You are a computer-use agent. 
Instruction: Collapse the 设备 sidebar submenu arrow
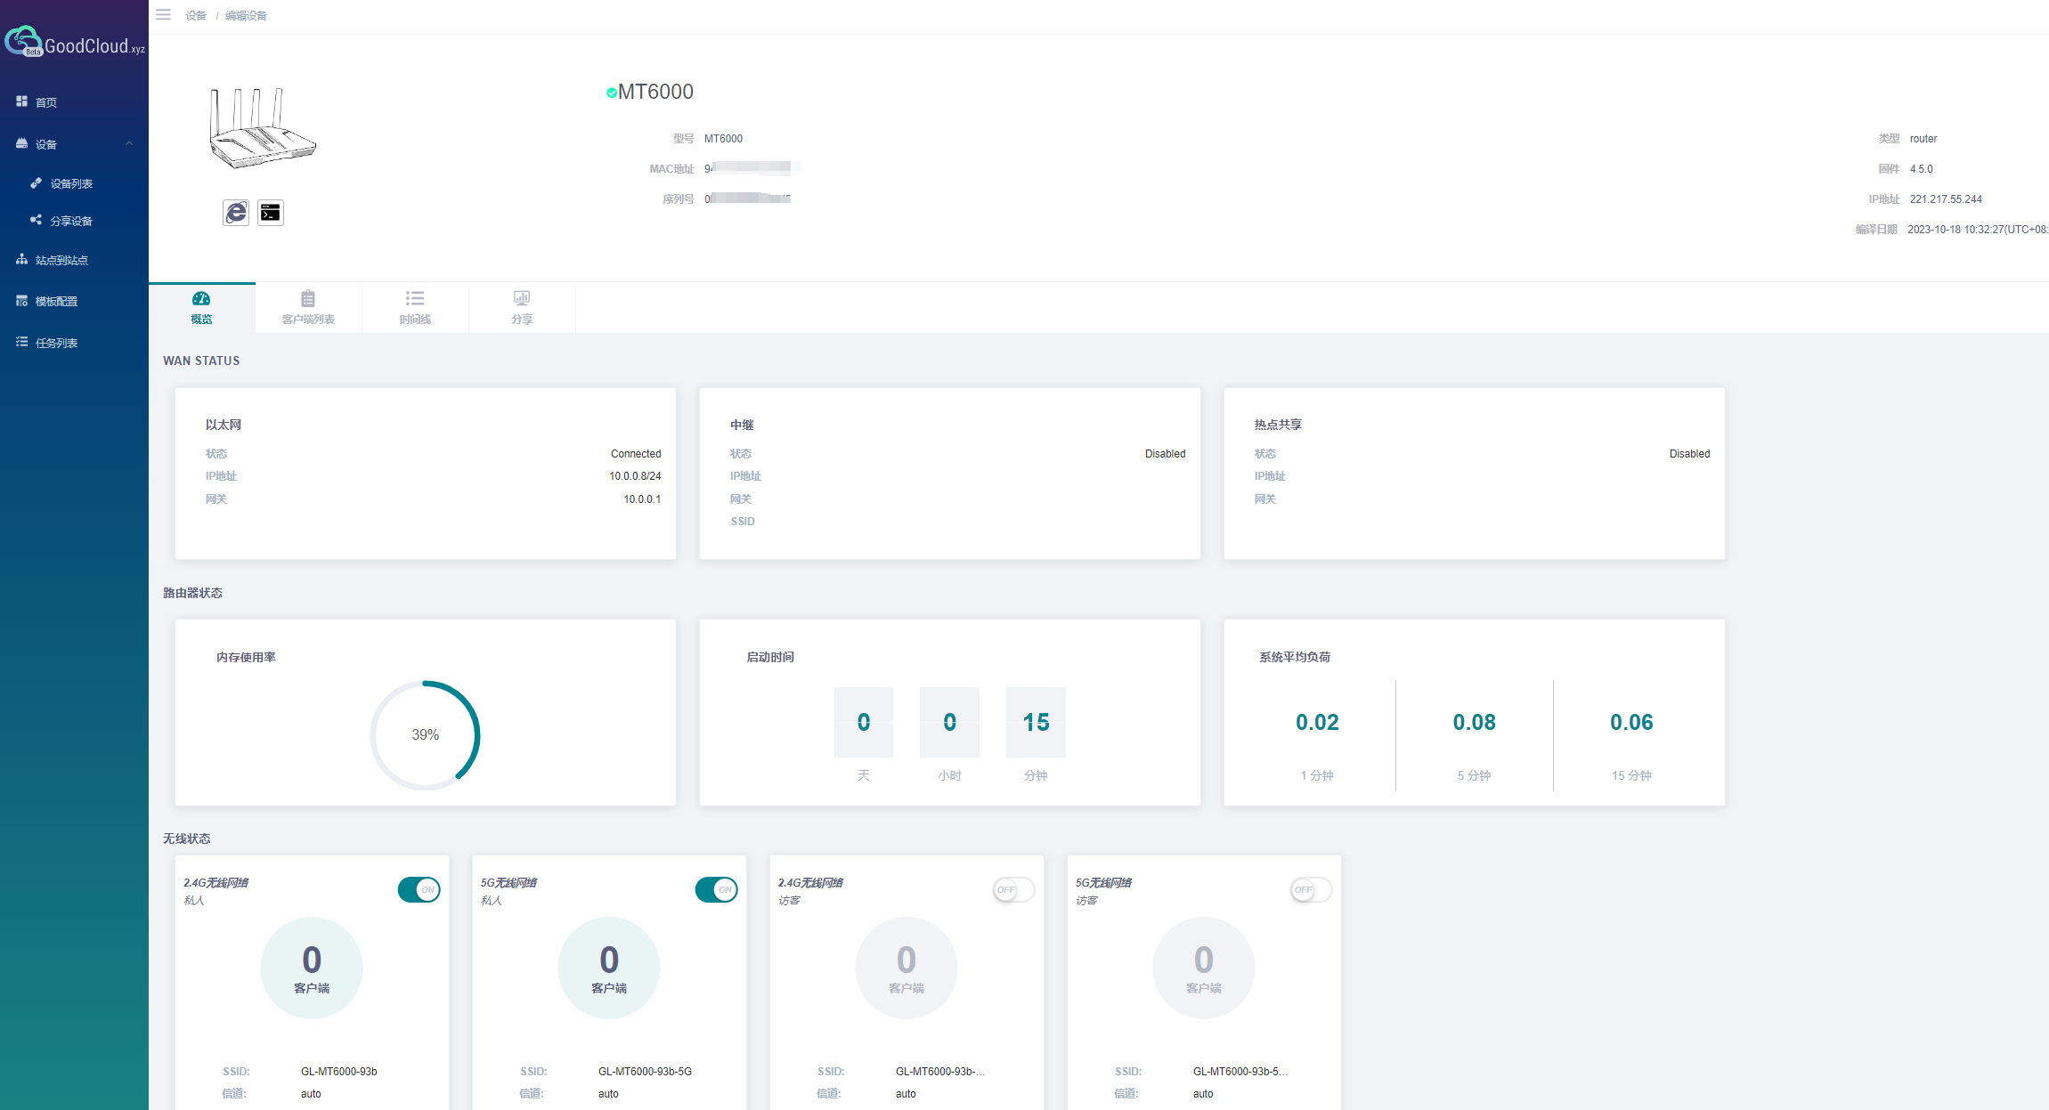tap(129, 144)
